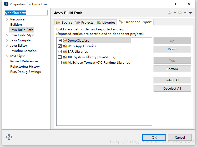Image resolution: width=197 pixels, height=147 pixels.
Task: Select the Java Compiler label
Action: [x=21, y=40]
